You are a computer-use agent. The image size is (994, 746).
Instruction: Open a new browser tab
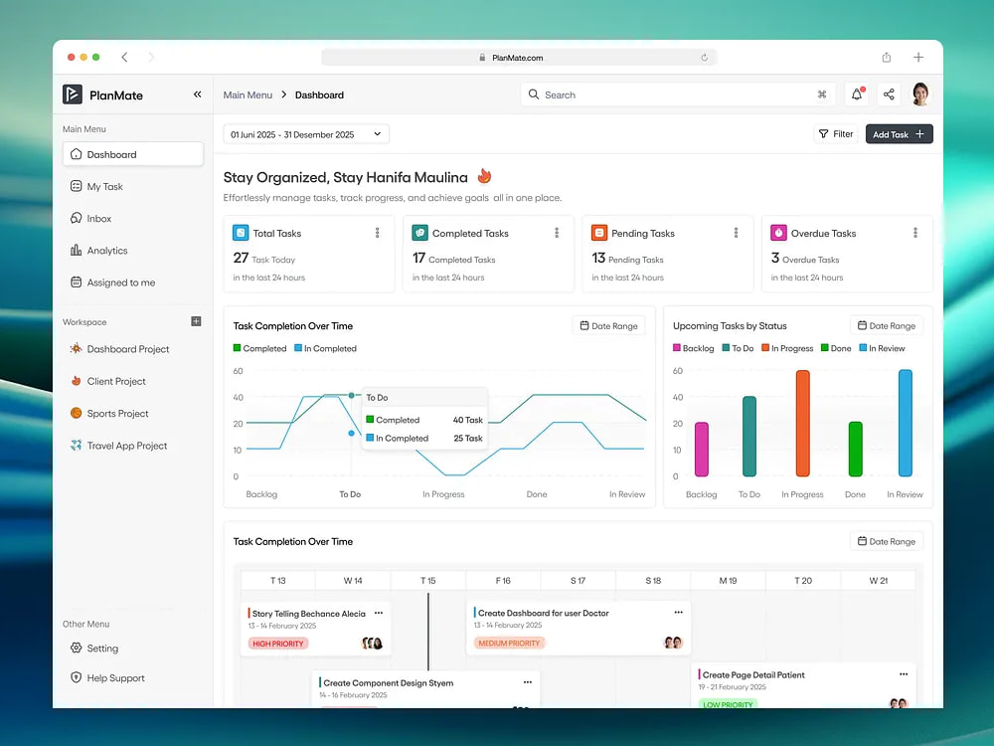(917, 57)
